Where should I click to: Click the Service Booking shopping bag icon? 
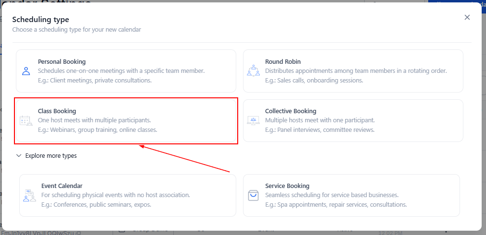253,196
